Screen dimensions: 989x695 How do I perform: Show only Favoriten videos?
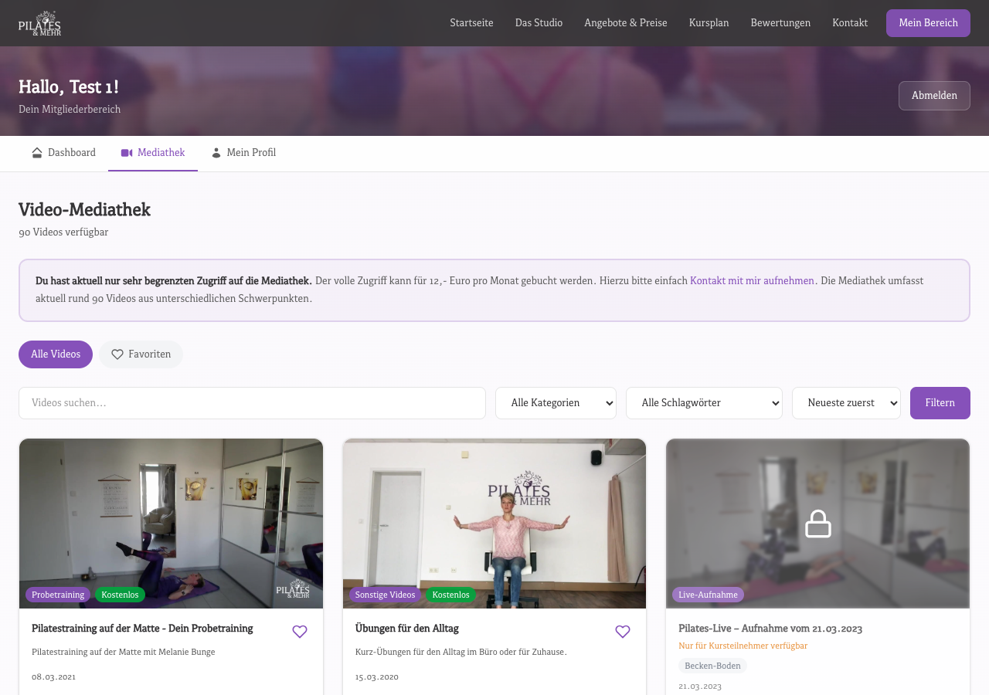(x=141, y=354)
